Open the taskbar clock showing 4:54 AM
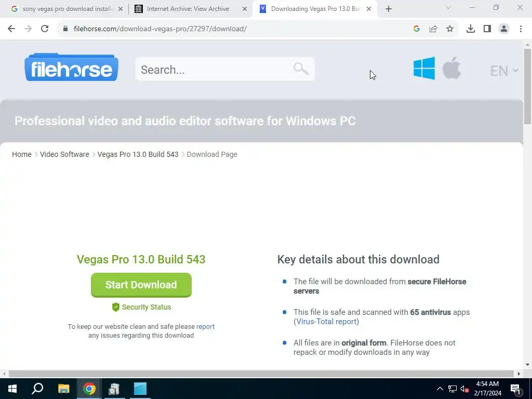 (x=487, y=389)
